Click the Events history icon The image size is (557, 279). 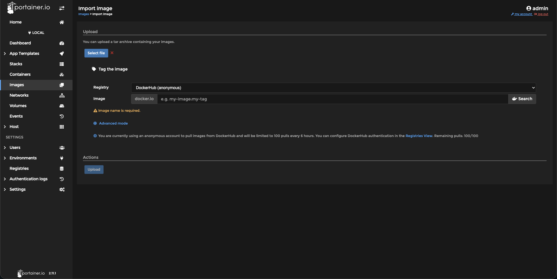point(62,116)
